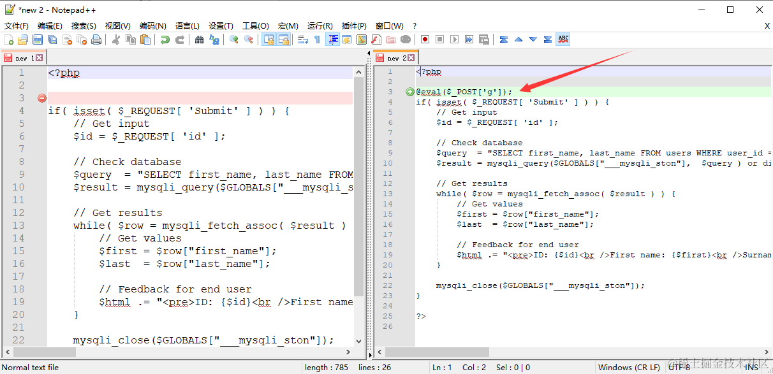Open the 编辑(E) menu
The width and height of the screenshot is (773, 374).
(x=50, y=25)
